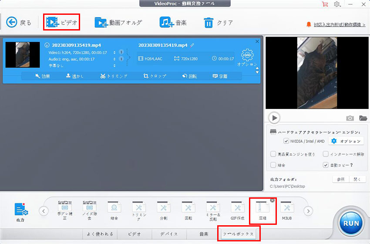
Task: Disable the NVIDIA / Intel / AMD checkbox
Action: coord(286,141)
